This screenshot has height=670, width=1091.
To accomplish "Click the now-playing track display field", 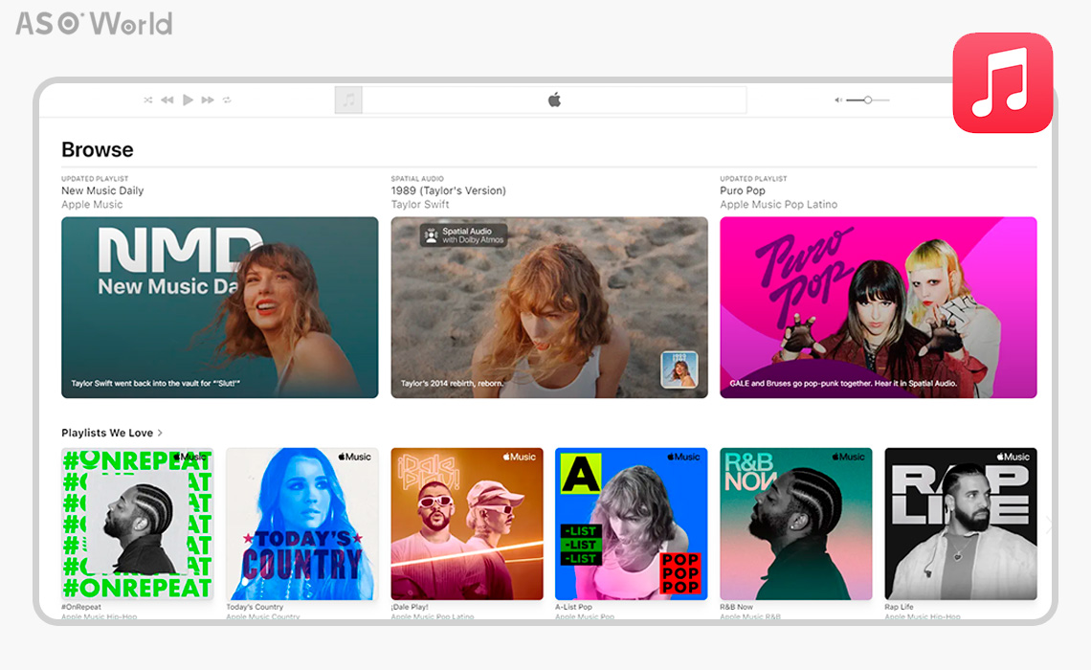I will 554,100.
